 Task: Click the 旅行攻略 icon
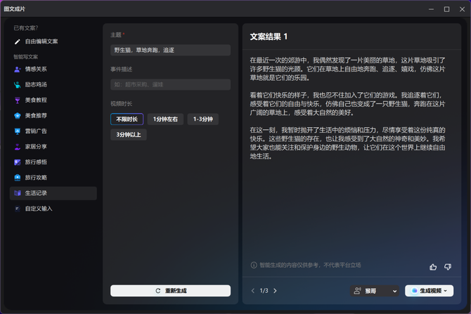[x=18, y=178]
